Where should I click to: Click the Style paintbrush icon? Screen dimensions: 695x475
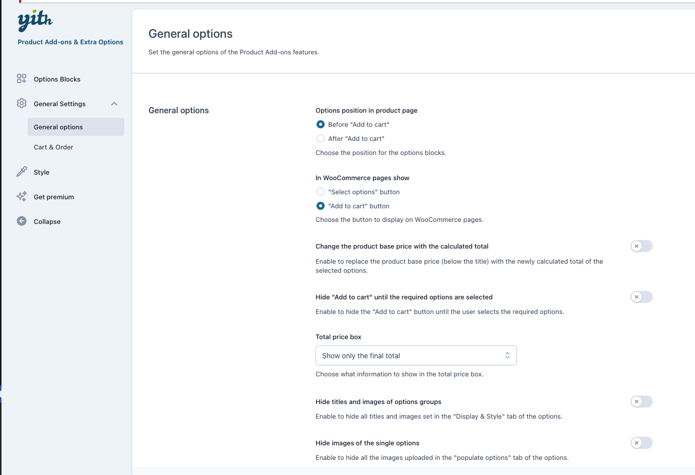pos(22,172)
